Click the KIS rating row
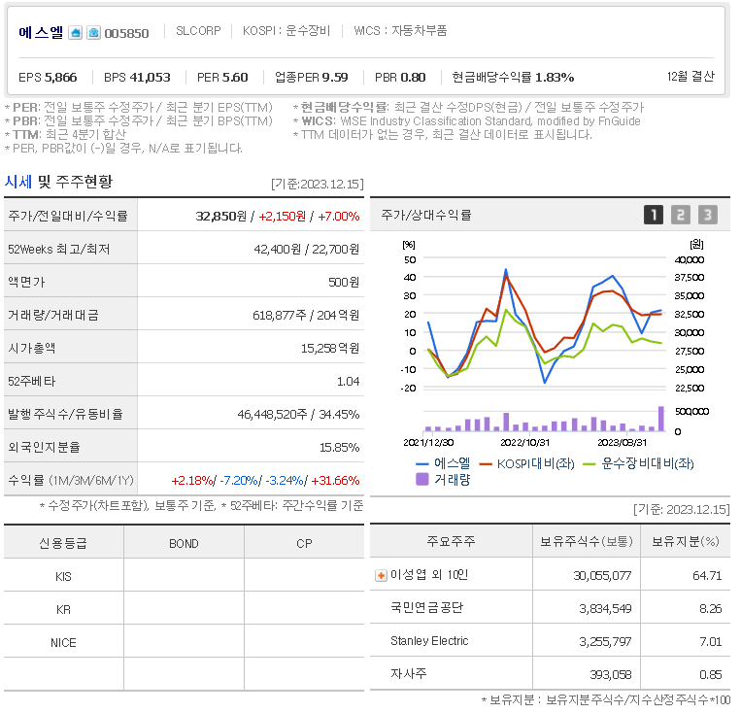 pyautogui.click(x=184, y=576)
